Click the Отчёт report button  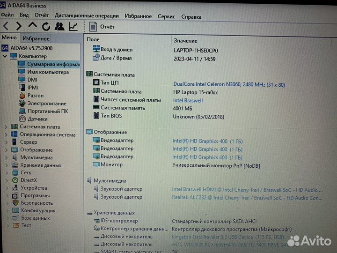(102, 27)
